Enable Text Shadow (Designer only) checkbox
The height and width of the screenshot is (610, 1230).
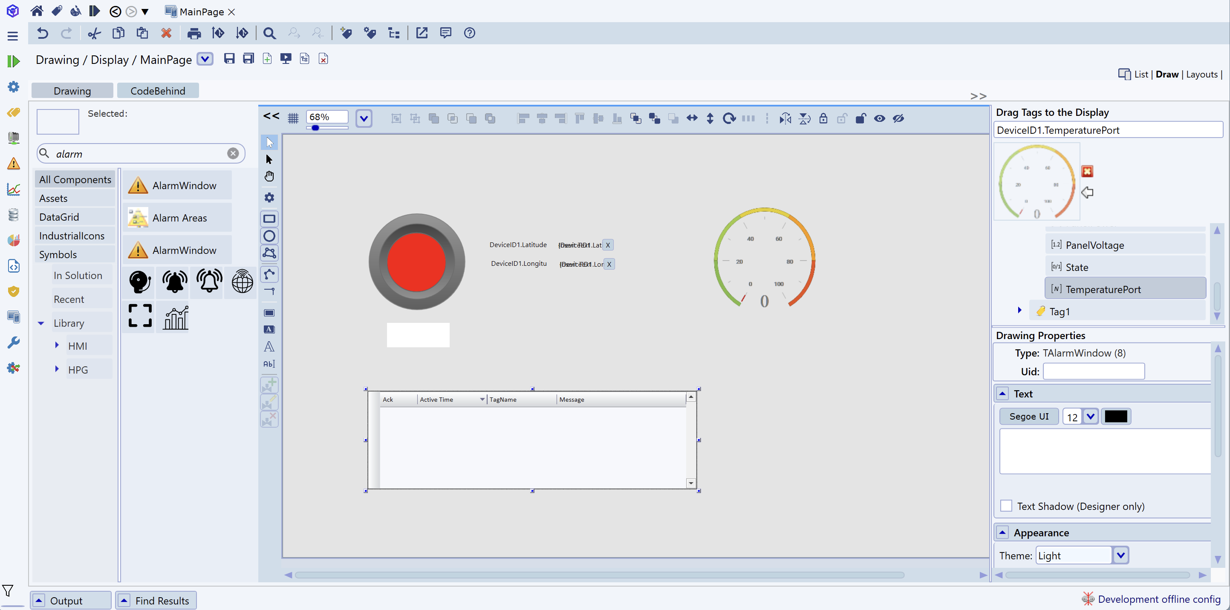pos(1006,506)
